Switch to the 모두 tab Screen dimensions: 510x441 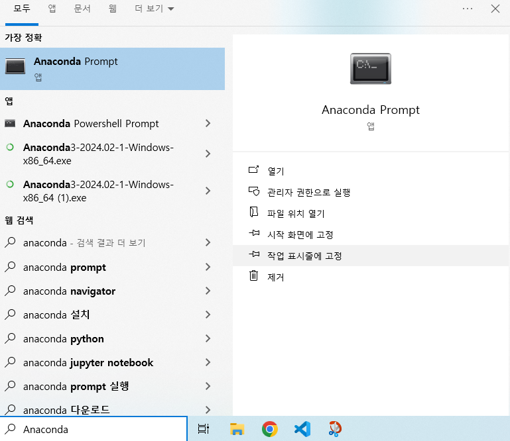click(x=22, y=9)
